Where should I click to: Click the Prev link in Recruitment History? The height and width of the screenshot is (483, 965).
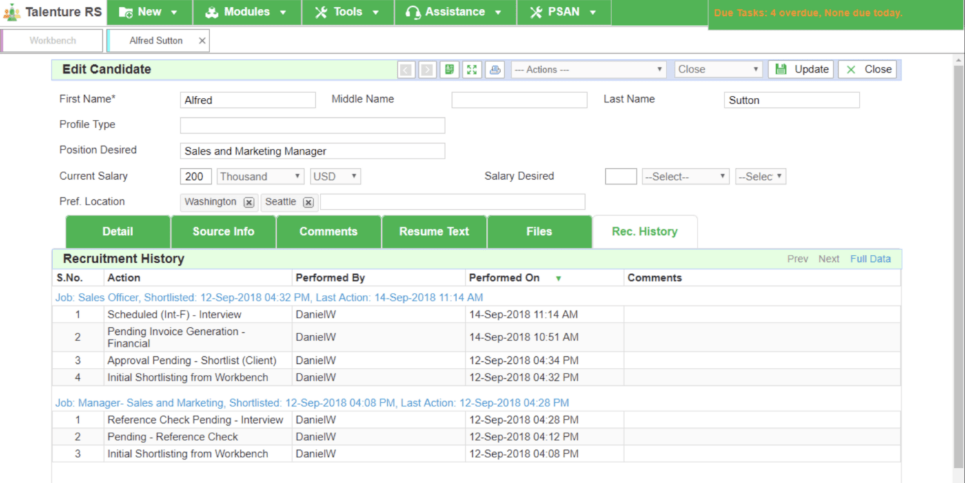[x=798, y=259]
